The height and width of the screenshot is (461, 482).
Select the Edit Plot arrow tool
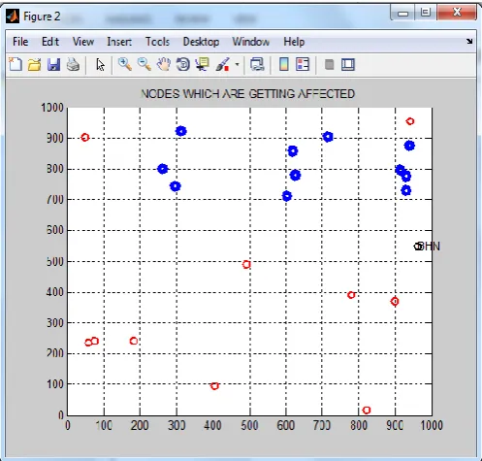100,65
